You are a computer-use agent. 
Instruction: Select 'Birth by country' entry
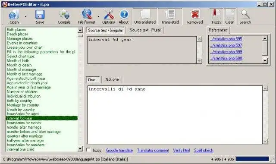coord(19,101)
